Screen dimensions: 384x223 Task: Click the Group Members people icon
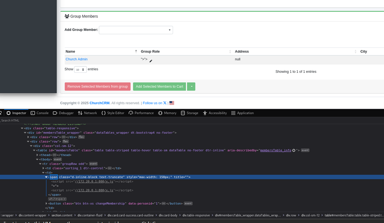(x=67, y=16)
